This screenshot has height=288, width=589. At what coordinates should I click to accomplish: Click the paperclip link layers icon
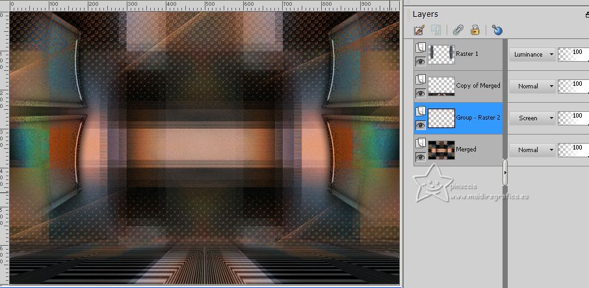coord(458,30)
